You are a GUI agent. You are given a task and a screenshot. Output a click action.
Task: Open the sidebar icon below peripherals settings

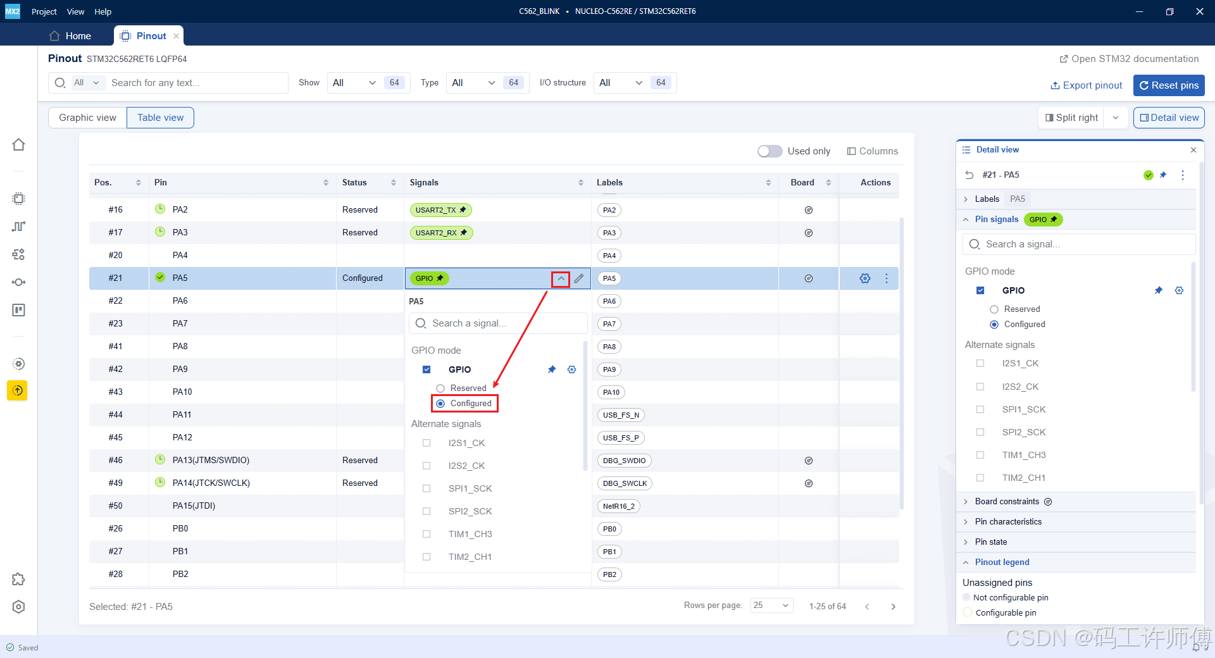click(19, 282)
